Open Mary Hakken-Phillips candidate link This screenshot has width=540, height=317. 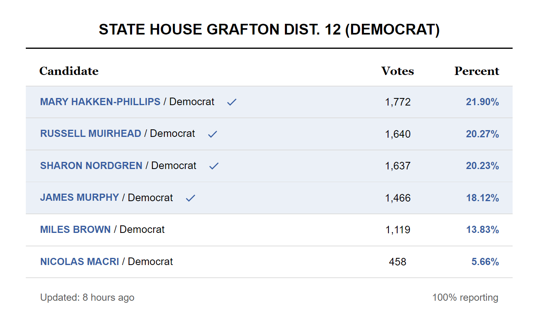click(100, 102)
